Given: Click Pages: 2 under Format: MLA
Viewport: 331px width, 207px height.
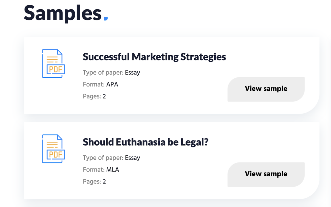Looking at the screenshot, I should tap(94, 181).
